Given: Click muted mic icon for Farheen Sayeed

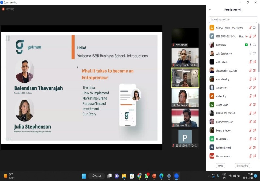Looking at the screenshot, I should tap(250, 147).
